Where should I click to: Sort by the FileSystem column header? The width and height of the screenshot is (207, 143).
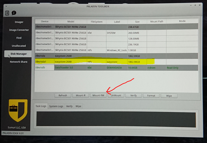pos(96,22)
